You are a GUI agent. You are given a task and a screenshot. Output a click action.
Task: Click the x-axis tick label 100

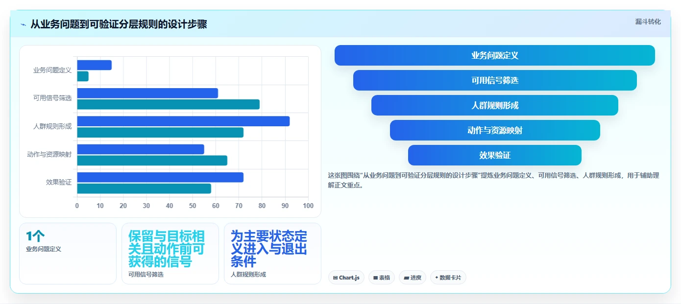[x=308, y=206]
